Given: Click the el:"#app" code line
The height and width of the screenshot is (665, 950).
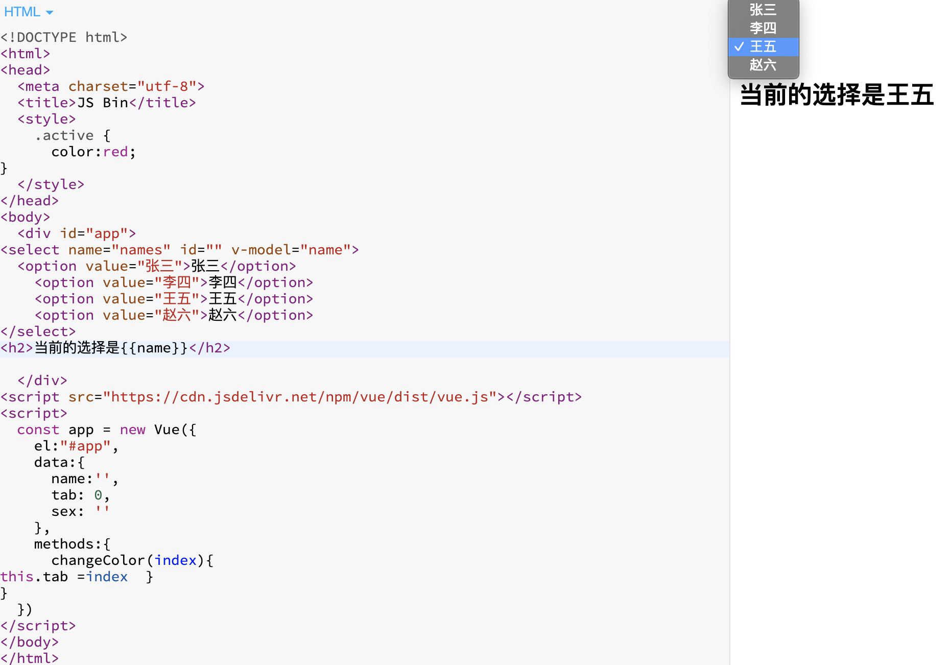Looking at the screenshot, I should pos(77,446).
